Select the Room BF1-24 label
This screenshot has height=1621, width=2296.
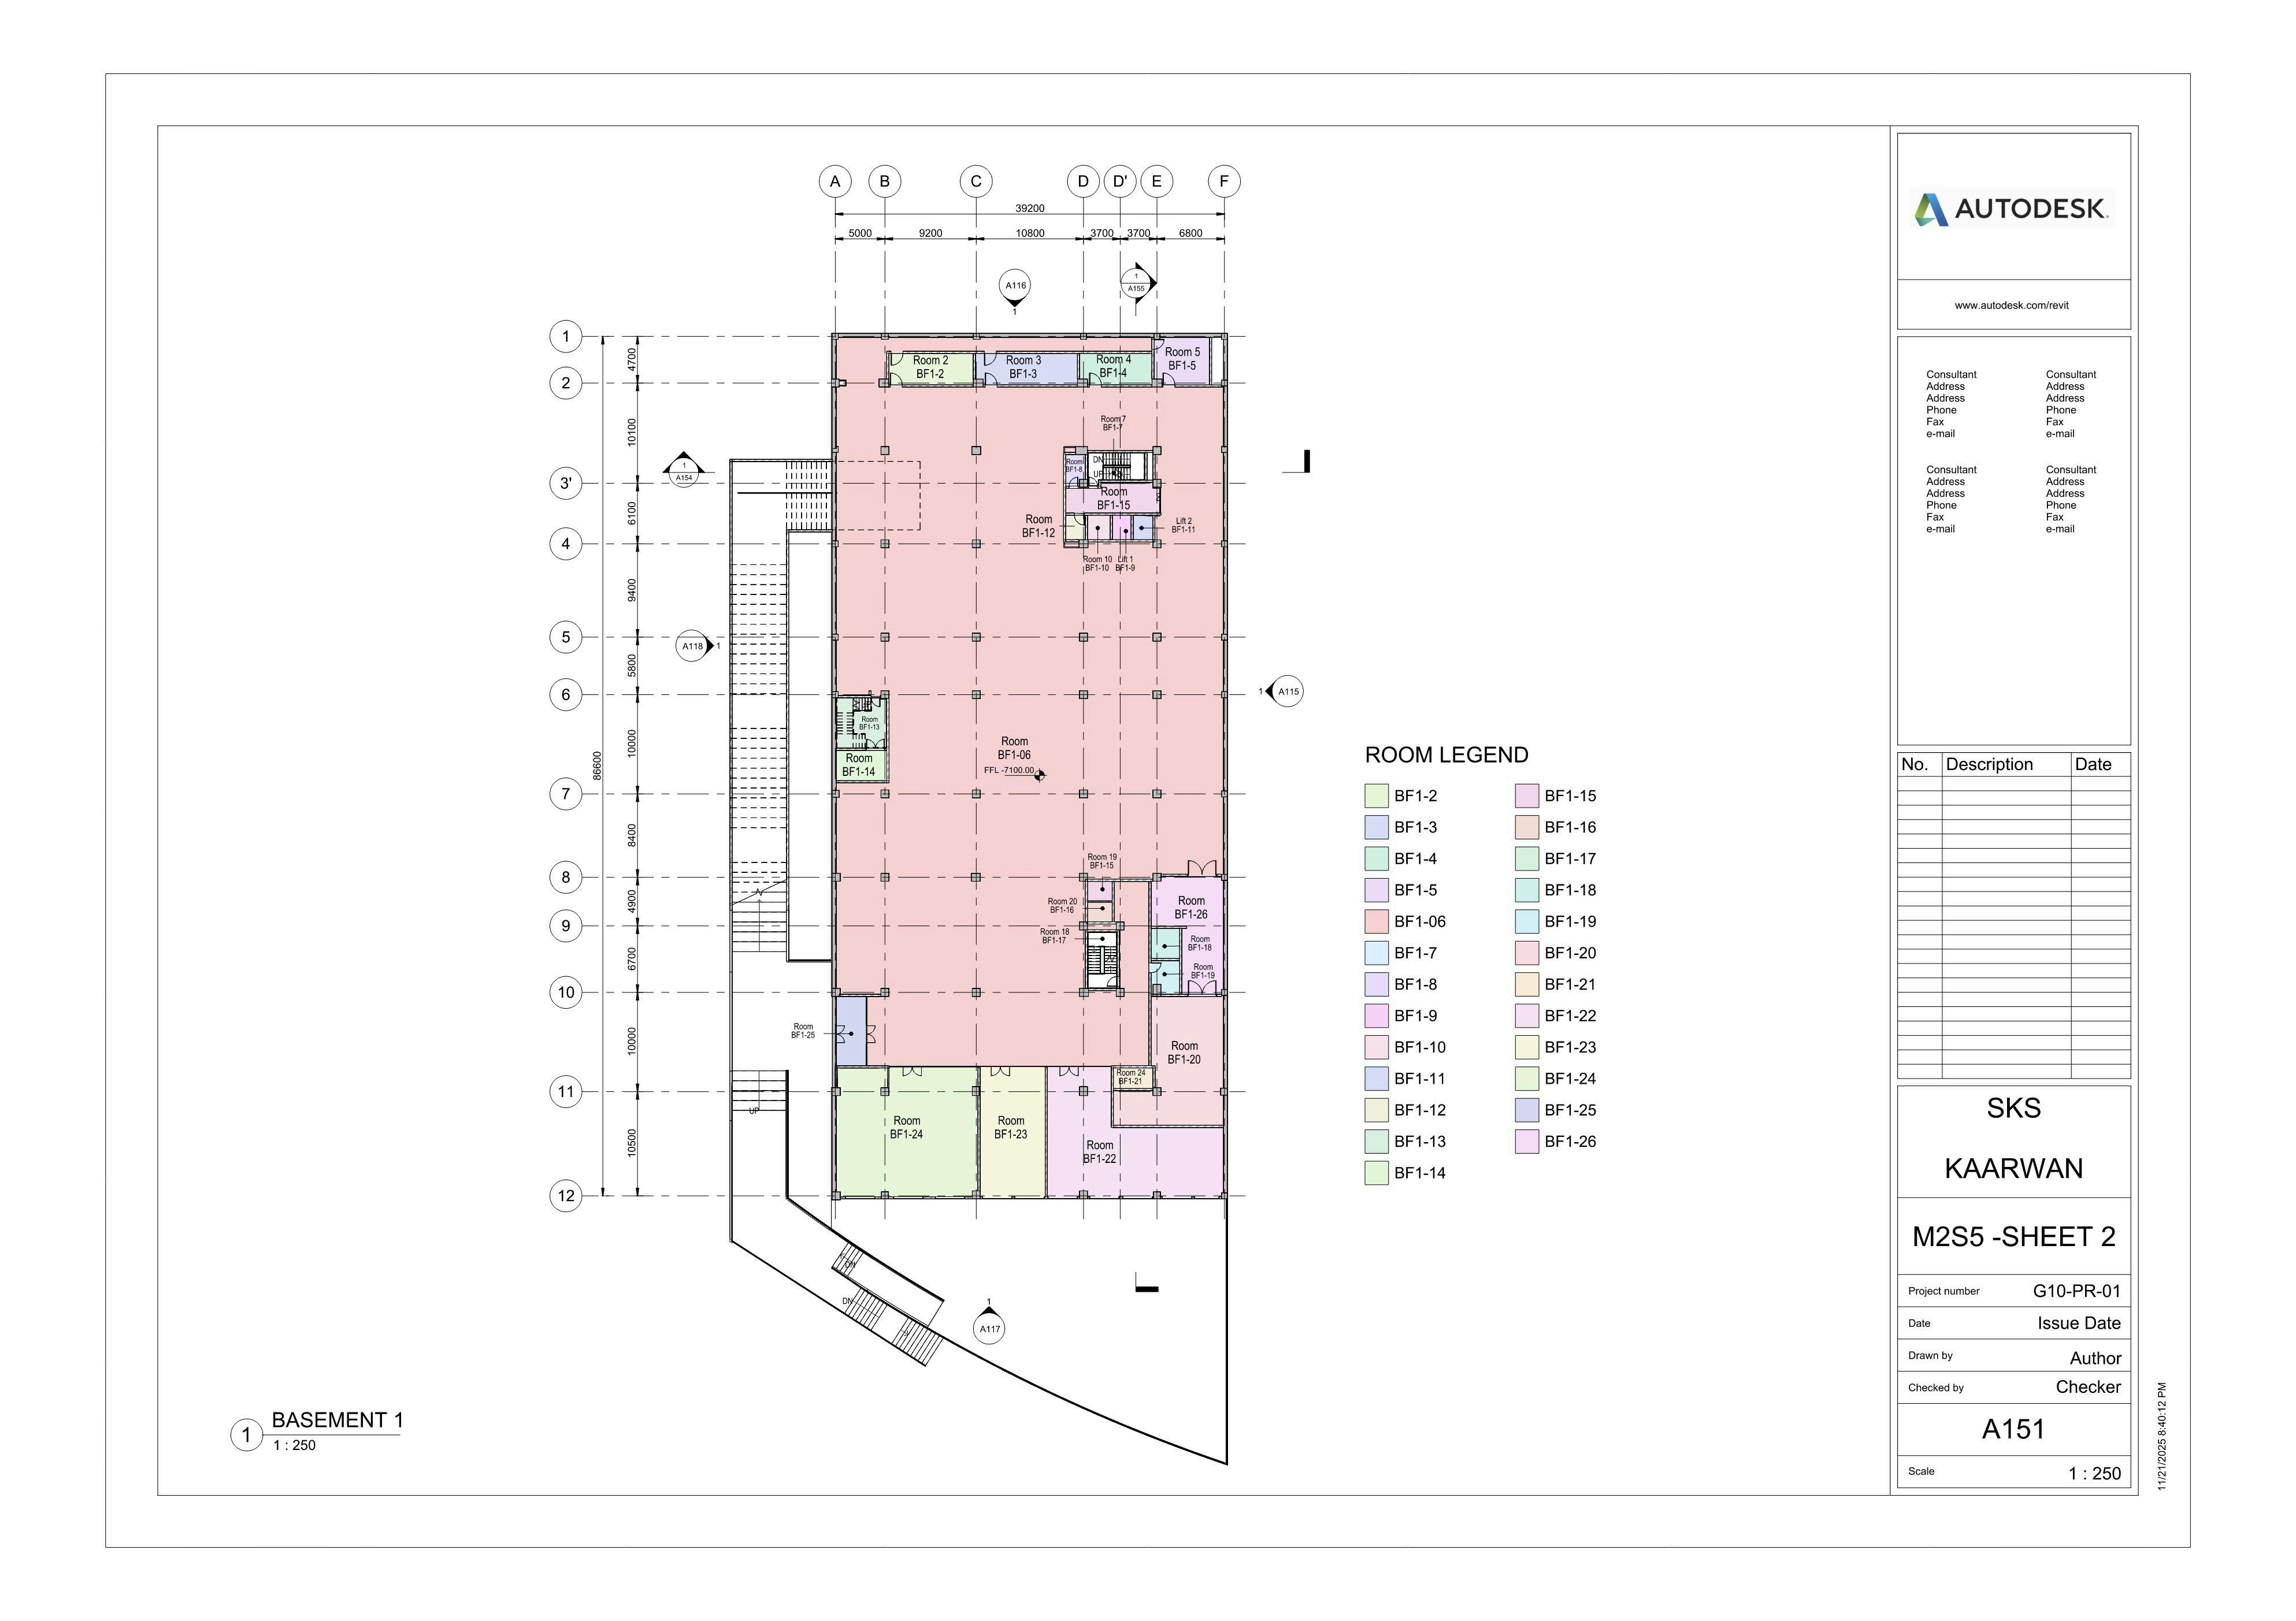pyautogui.click(x=906, y=1127)
